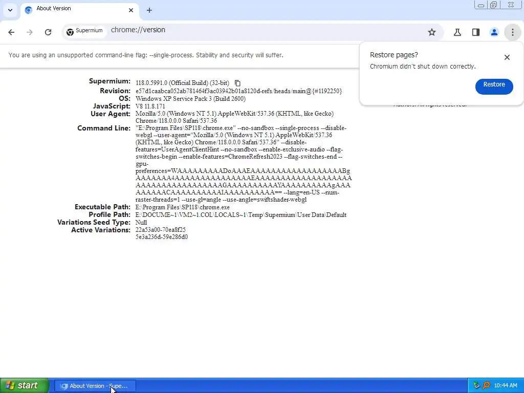The height and width of the screenshot is (393, 524).
Task: Click the Supermium version number text
Action: [x=183, y=83]
